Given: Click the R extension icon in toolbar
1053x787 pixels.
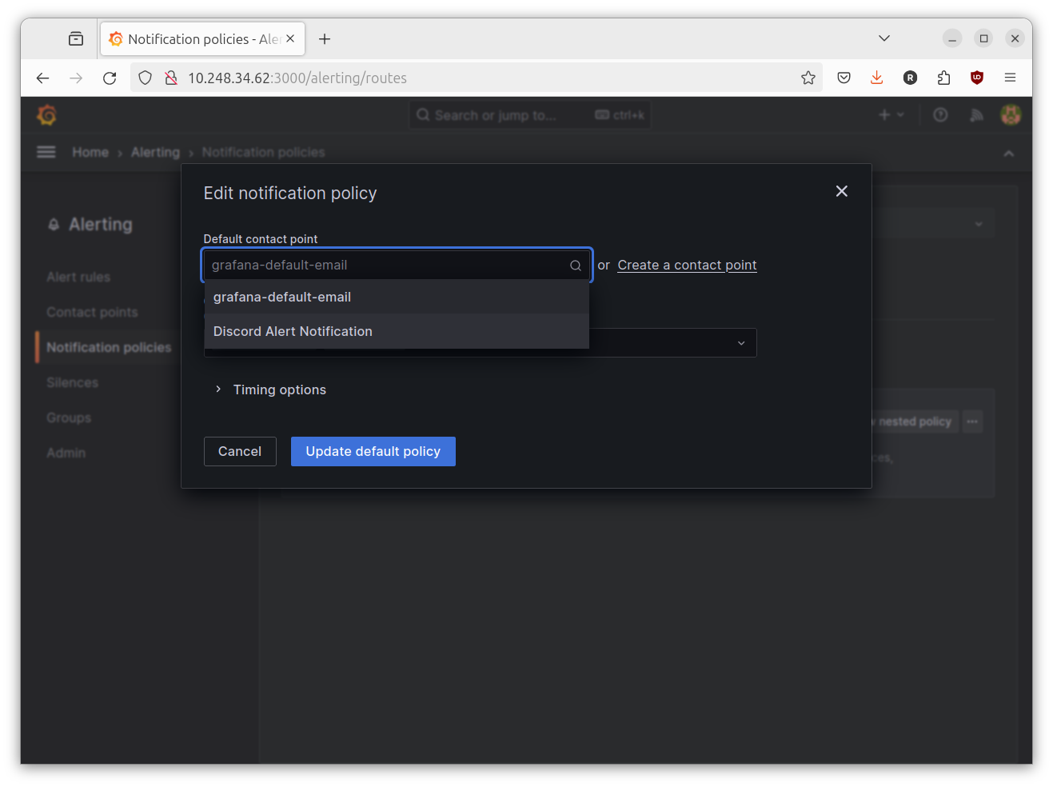Looking at the screenshot, I should click(x=910, y=78).
